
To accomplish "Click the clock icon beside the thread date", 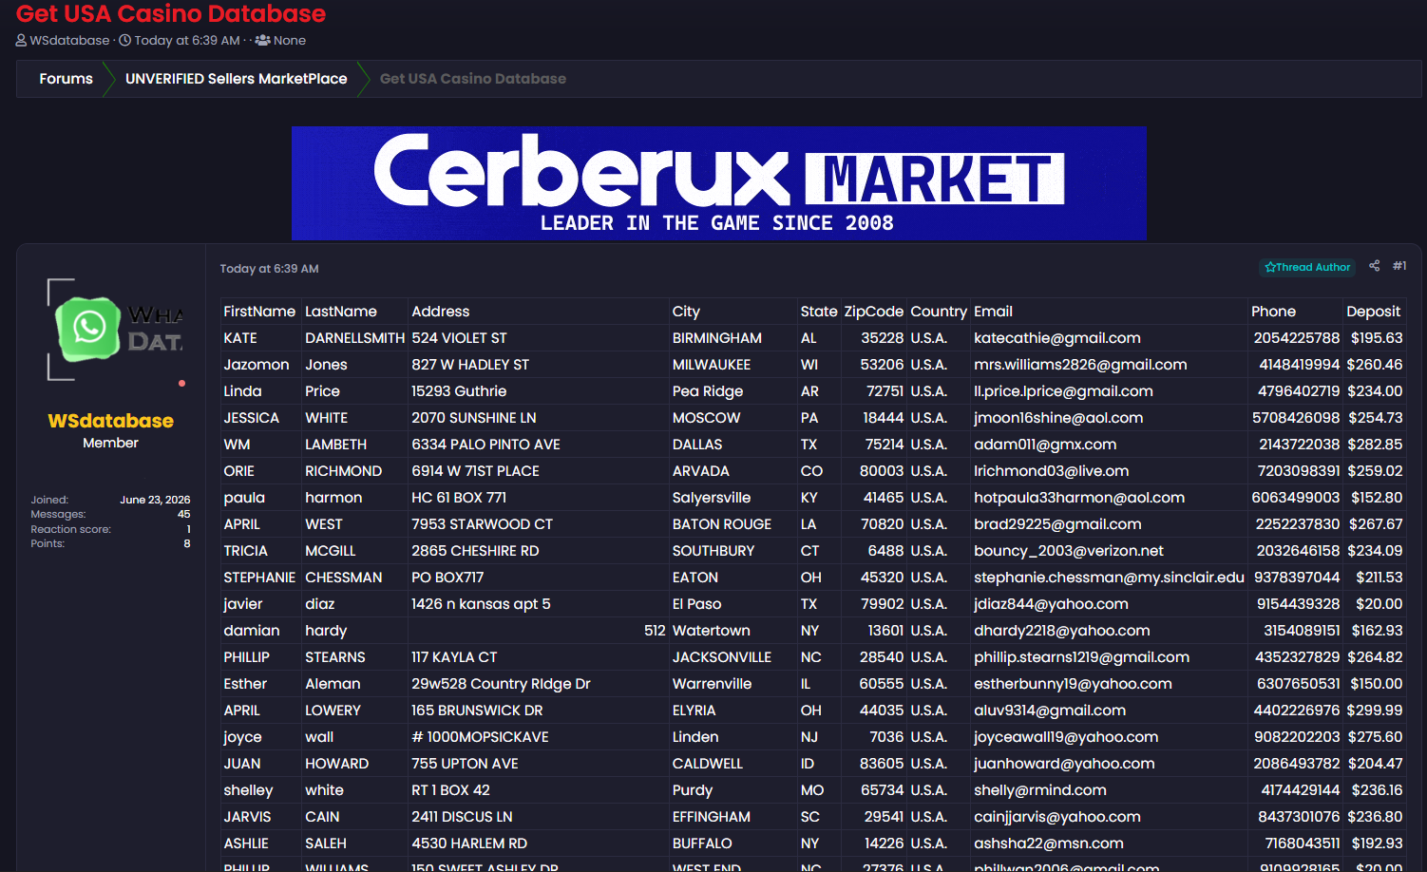I will pyautogui.click(x=124, y=40).
